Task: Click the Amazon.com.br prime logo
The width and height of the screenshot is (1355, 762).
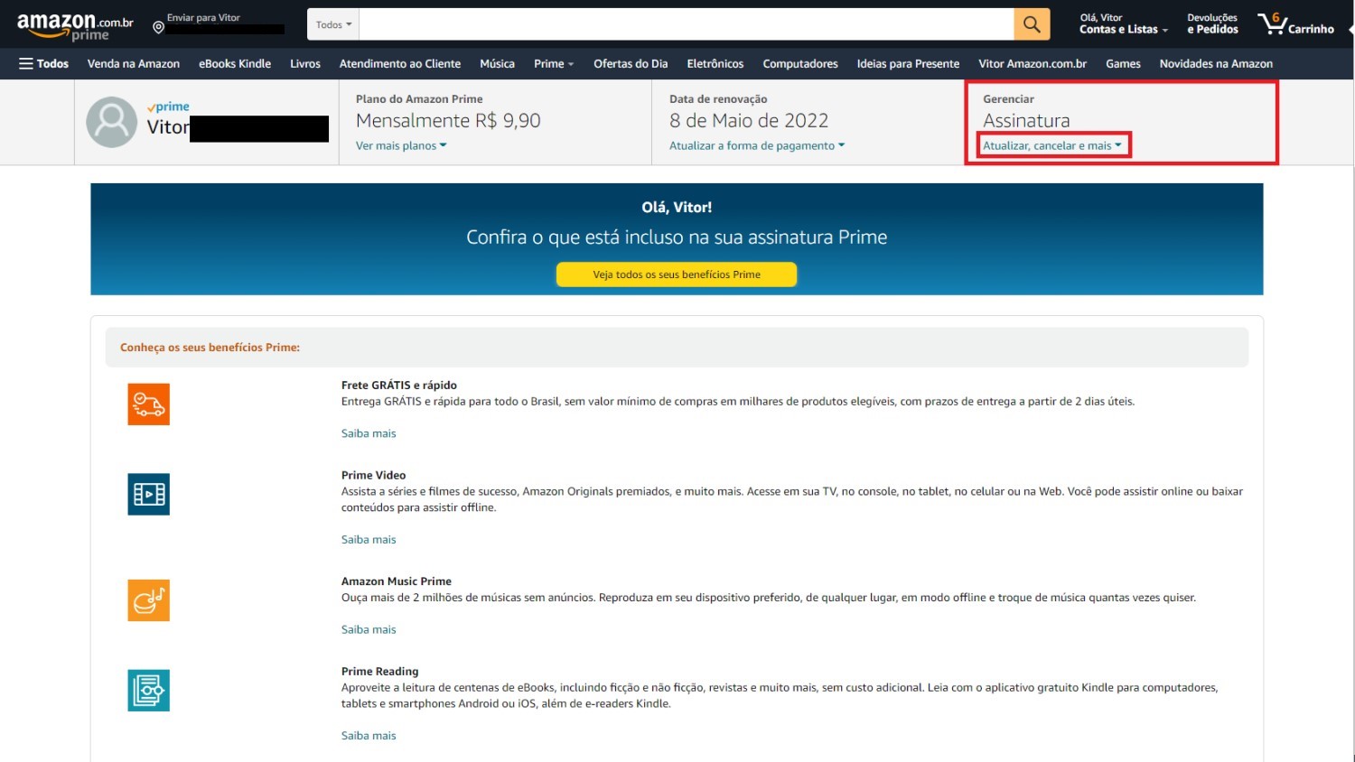Action: pos(75,26)
